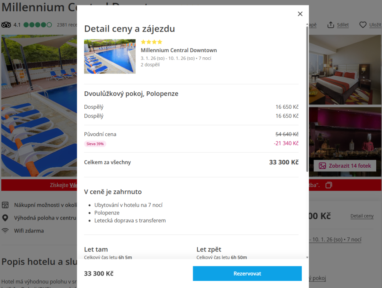The height and width of the screenshot is (288, 382).
Task: Click the dialog scrollbar down arrow
Action: pyautogui.click(x=307, y=257)
